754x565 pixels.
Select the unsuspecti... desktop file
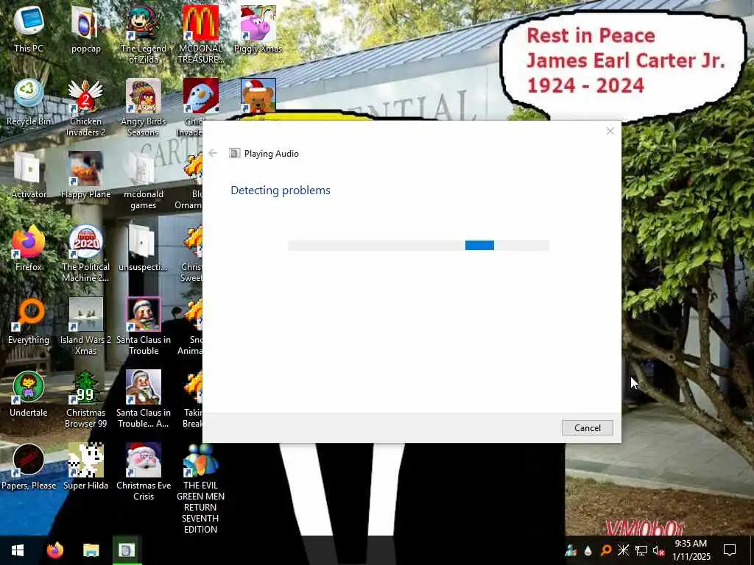(x=144, y=248)
